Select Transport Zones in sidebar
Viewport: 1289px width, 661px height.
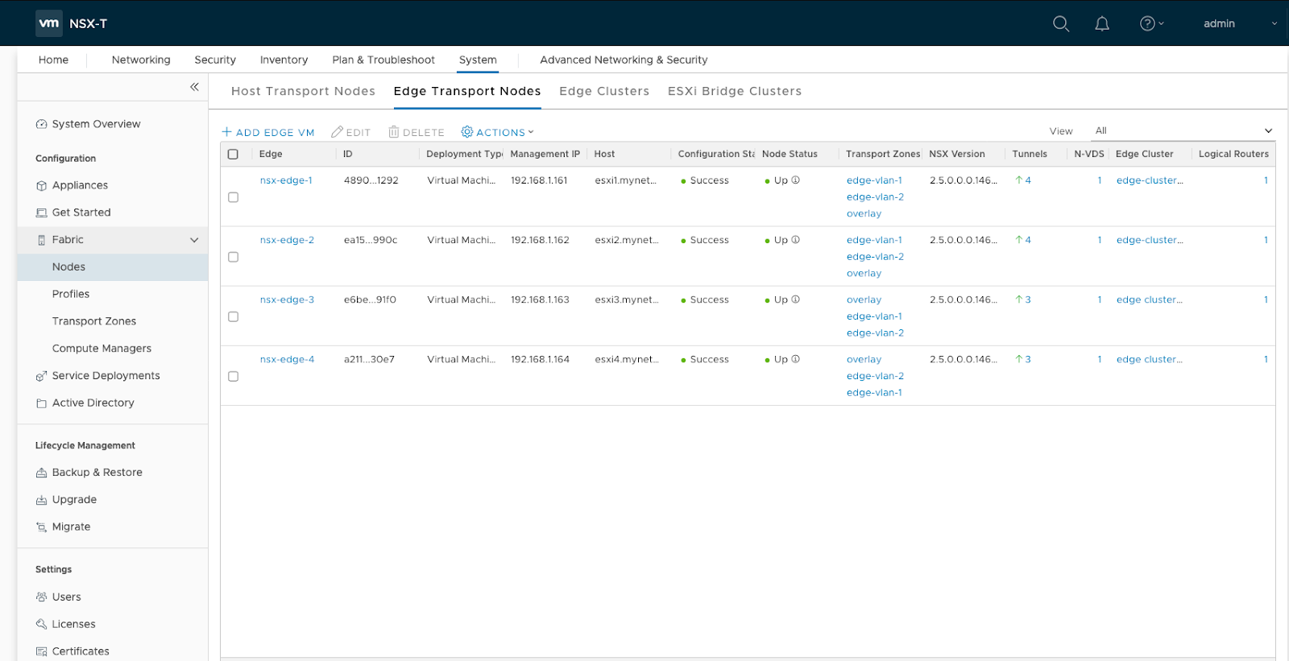[94, 321]
